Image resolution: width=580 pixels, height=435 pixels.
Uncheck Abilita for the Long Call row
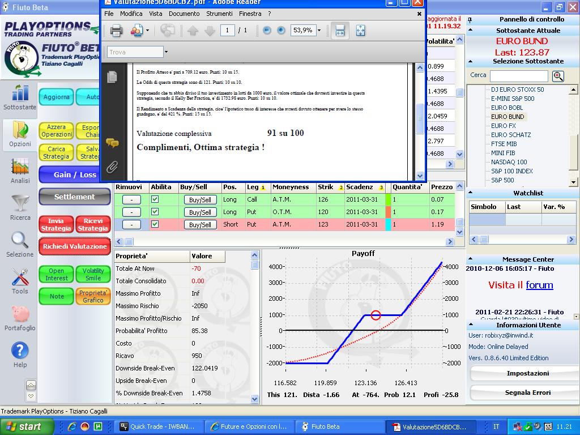[155, 199]
